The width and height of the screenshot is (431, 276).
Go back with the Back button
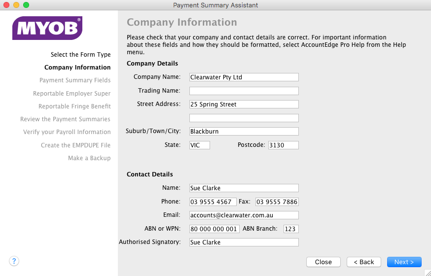click(x=363, y=262)
